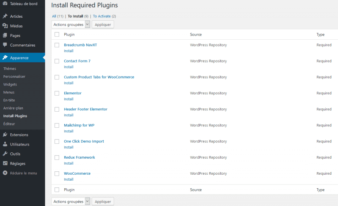The height and width of the screenshot is (206, 338).
Task: Open the top Actions groupées dropdown
Action: coord(71,25)
